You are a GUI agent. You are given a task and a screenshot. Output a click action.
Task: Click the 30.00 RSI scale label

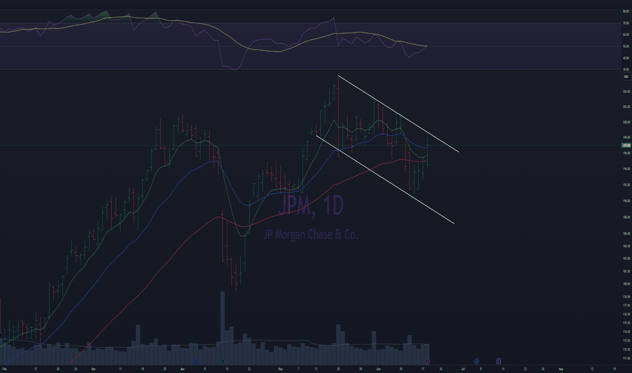[x=626, y=70]
